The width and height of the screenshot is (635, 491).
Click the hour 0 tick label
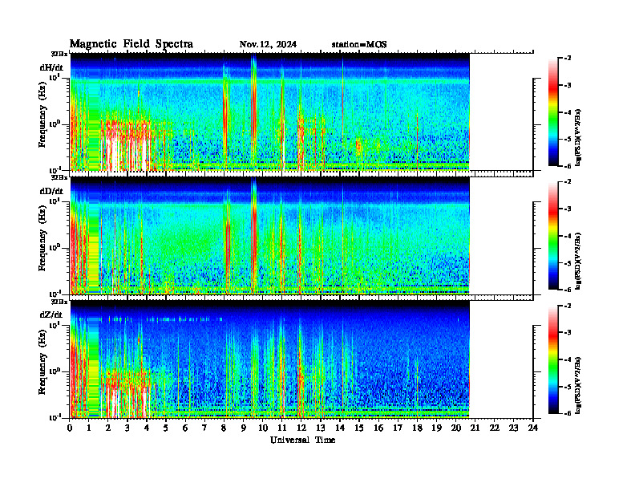[x=70, y=428]
